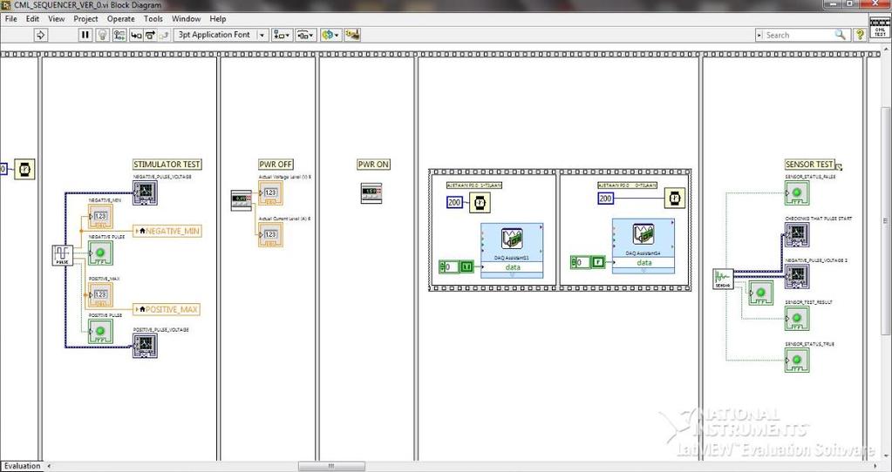Click the horizontal scrollbar thumb
892x472 pixels.
(331, 466)
